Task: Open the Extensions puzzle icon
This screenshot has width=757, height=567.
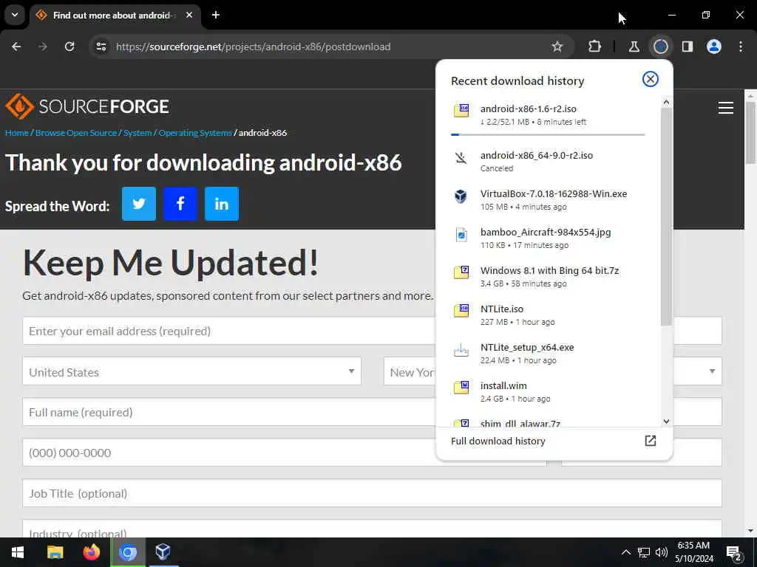Action: [x=594, y=47]
